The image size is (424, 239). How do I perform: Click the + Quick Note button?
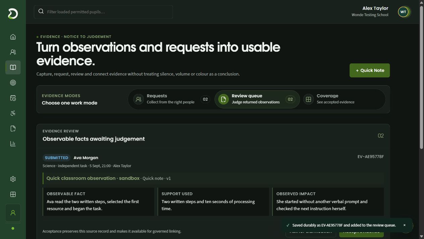[370, 70]
